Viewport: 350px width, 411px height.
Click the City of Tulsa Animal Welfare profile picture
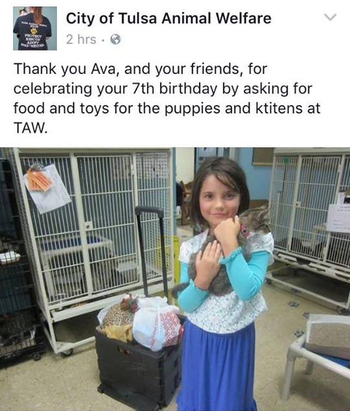point(35,29)
